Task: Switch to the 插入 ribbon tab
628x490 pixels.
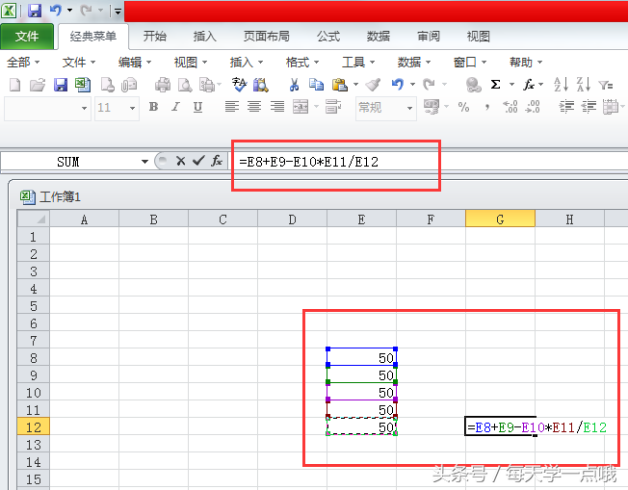Action: [204, 37]
